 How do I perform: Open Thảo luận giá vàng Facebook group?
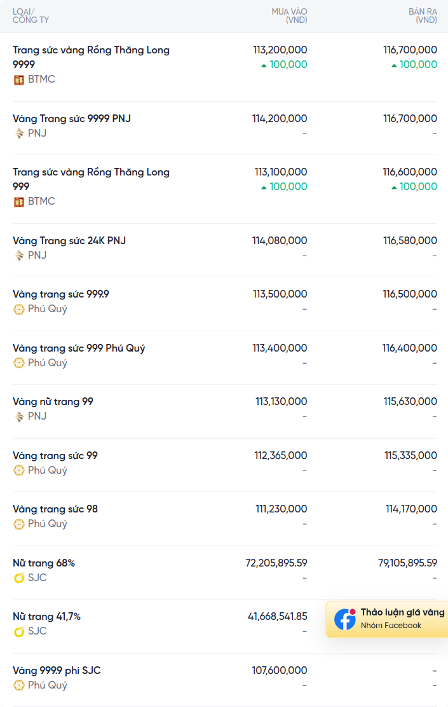point(387,619)
